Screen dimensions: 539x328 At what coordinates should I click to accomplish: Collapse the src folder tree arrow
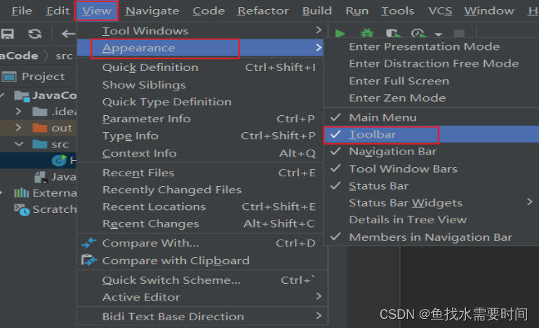(x=19, y=144)
